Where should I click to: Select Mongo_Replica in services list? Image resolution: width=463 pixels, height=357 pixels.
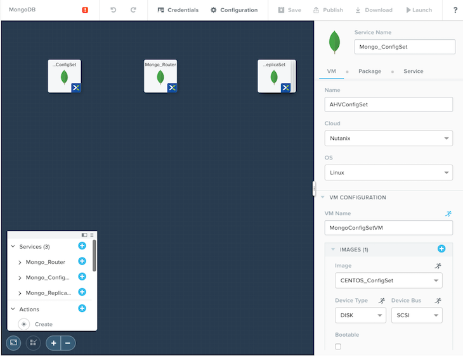click(x=48, y=293)
